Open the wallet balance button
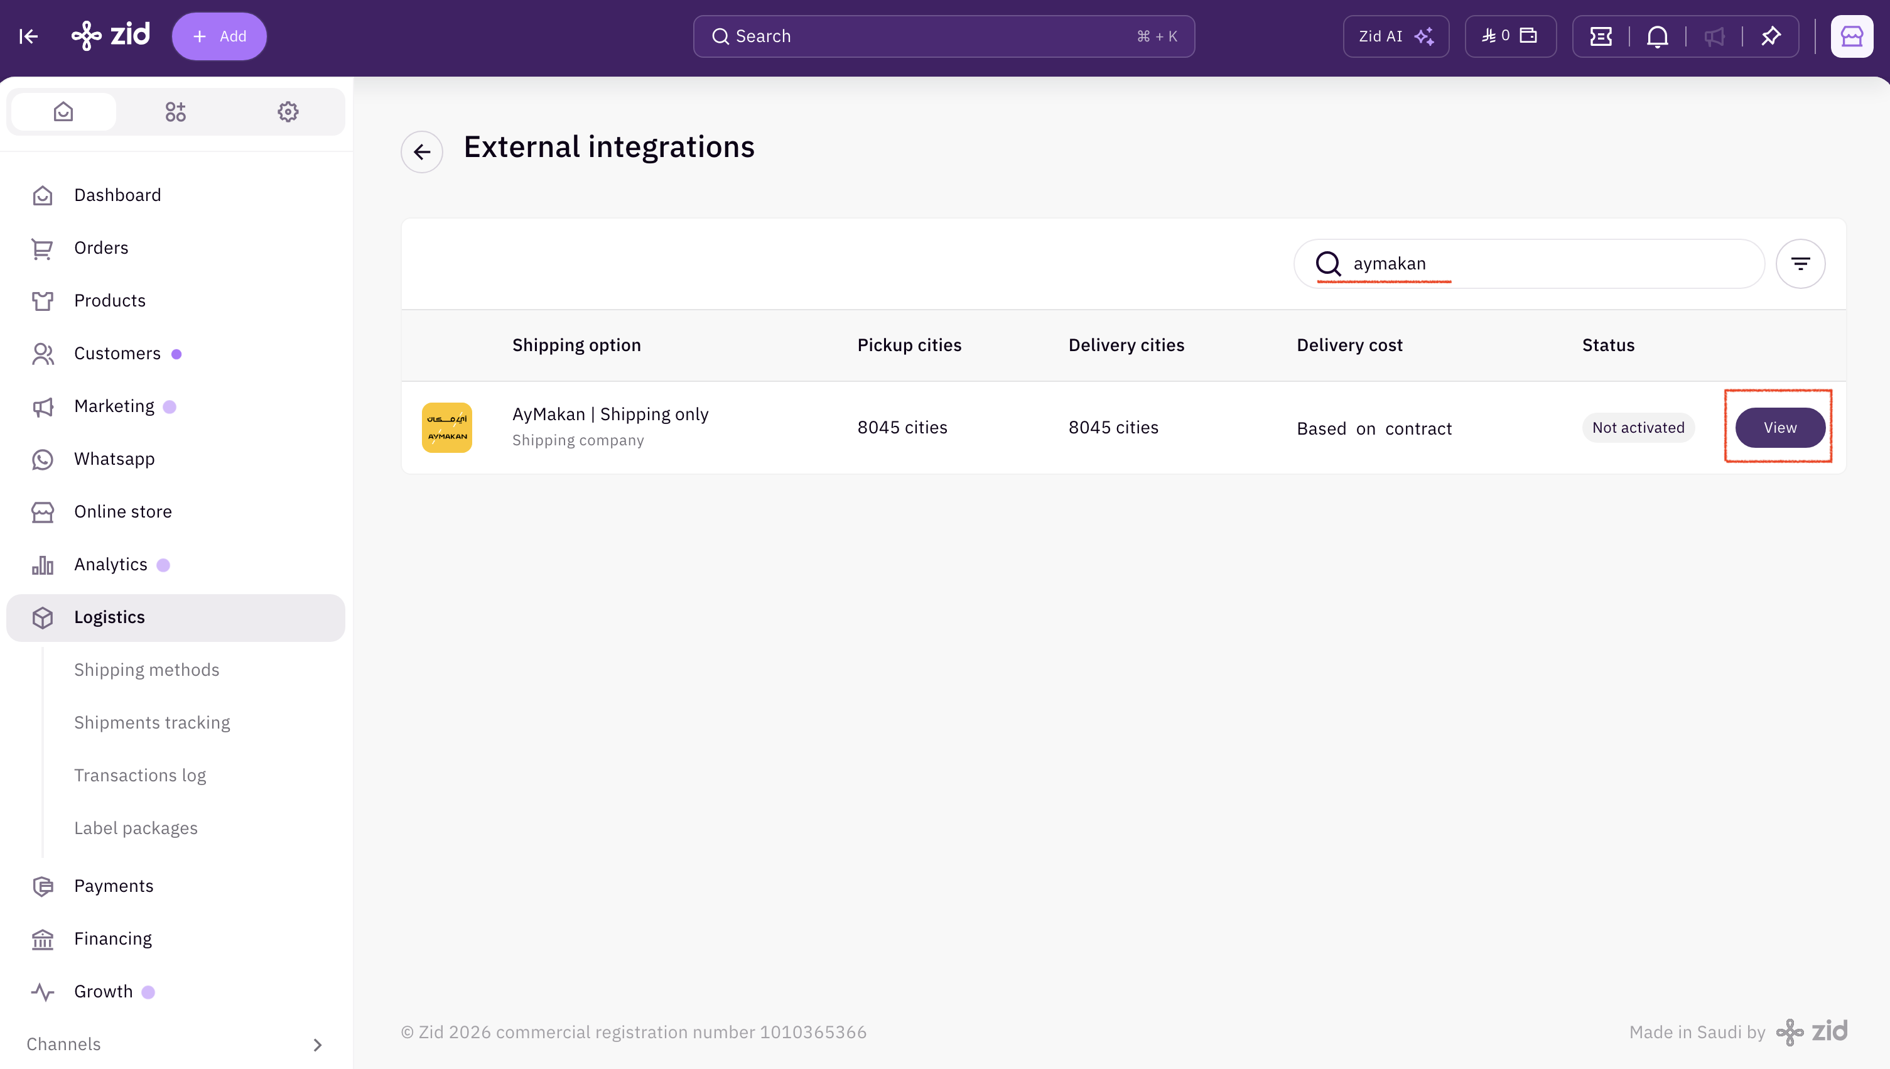Screen dimensions: 1890x1069 pyautogui.click(x=1509, y=36)
